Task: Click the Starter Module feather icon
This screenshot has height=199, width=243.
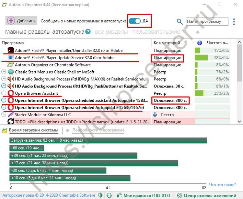Action: pos(11,115)
